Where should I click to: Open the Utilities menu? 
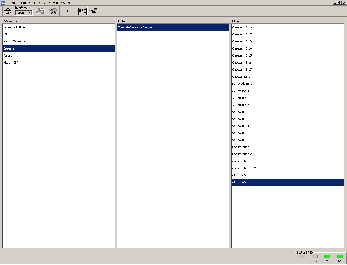click(26, 3)
